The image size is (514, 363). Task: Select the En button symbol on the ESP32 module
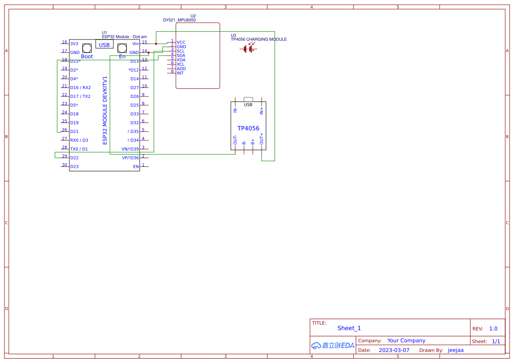122,47
